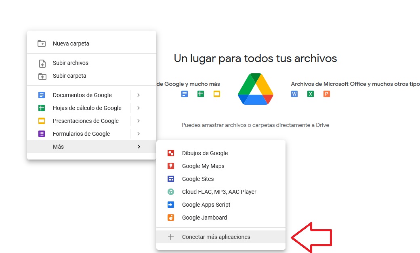Click the Google Jamboard icon

[x=171, y=218]
